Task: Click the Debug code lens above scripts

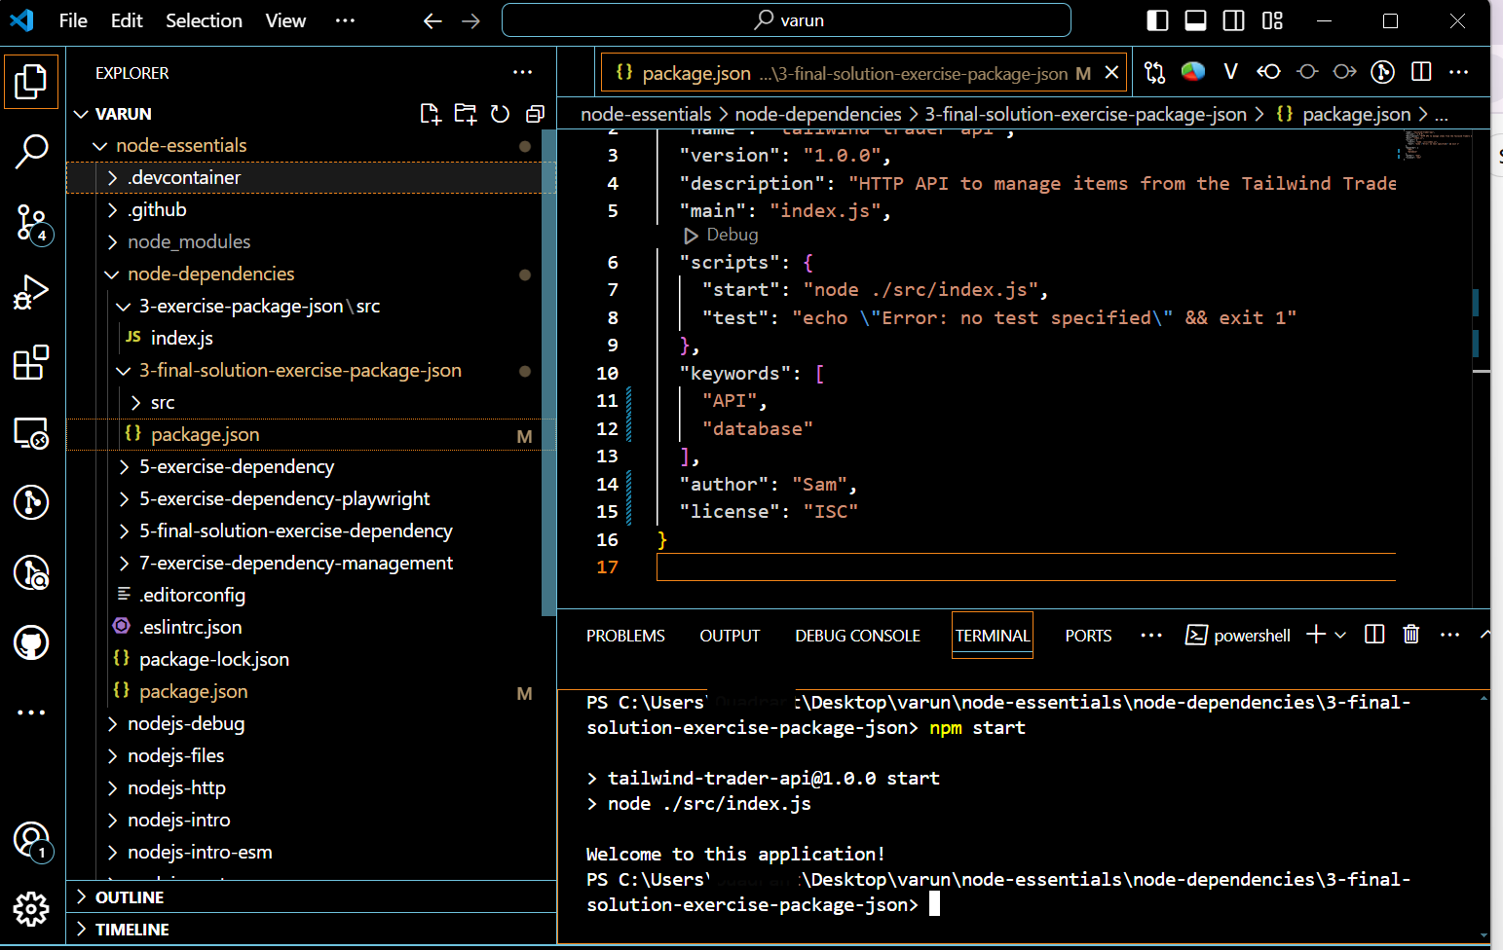Action: coord(732,235)
